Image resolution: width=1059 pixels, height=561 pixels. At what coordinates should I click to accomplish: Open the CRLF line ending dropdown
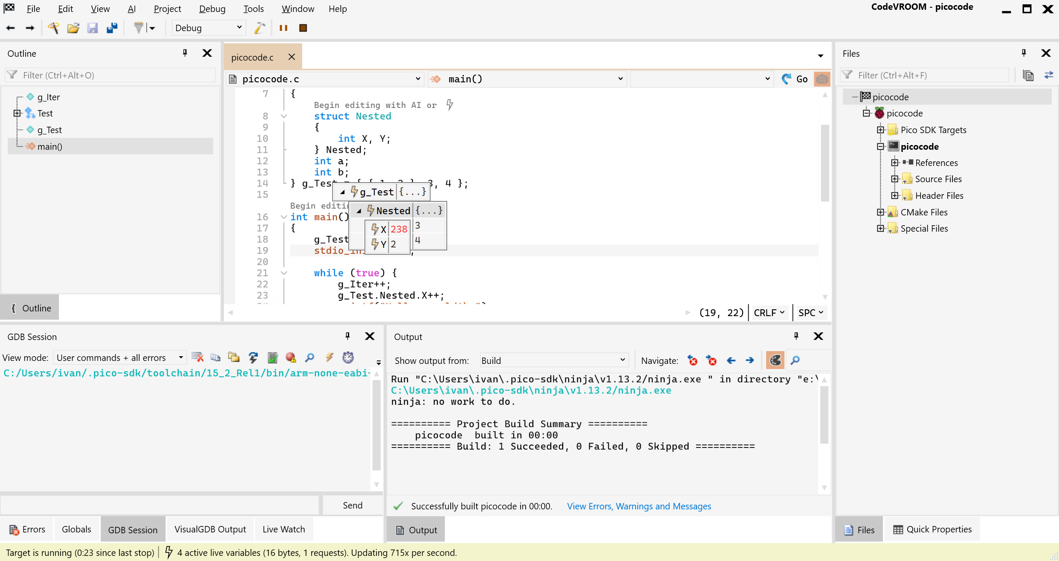[x=770, y=313]
